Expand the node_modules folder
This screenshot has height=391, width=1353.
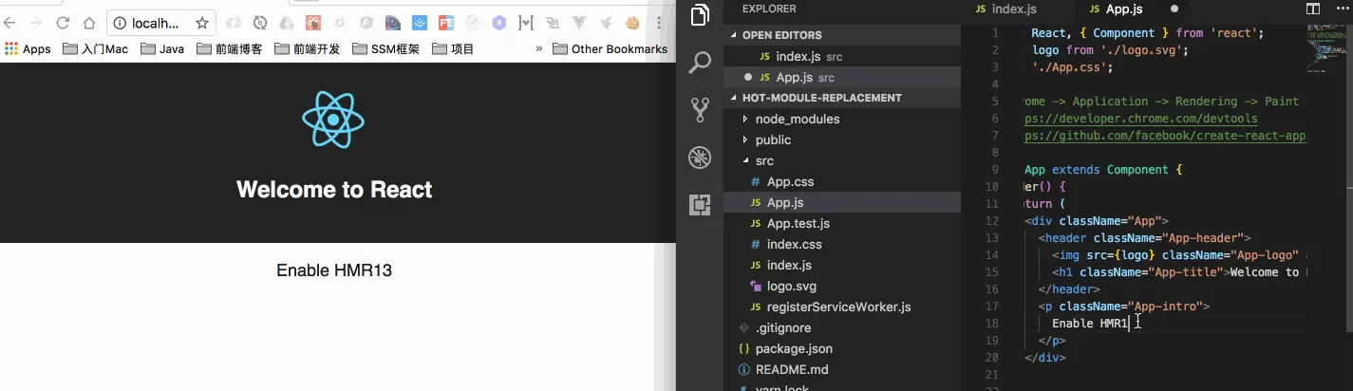coord(842,119)
